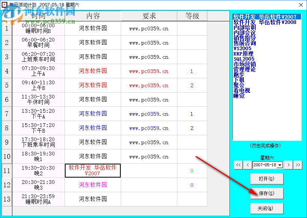307x218 pixels.
Task: Close the daily activity plan window
Action: click(301, 5)
